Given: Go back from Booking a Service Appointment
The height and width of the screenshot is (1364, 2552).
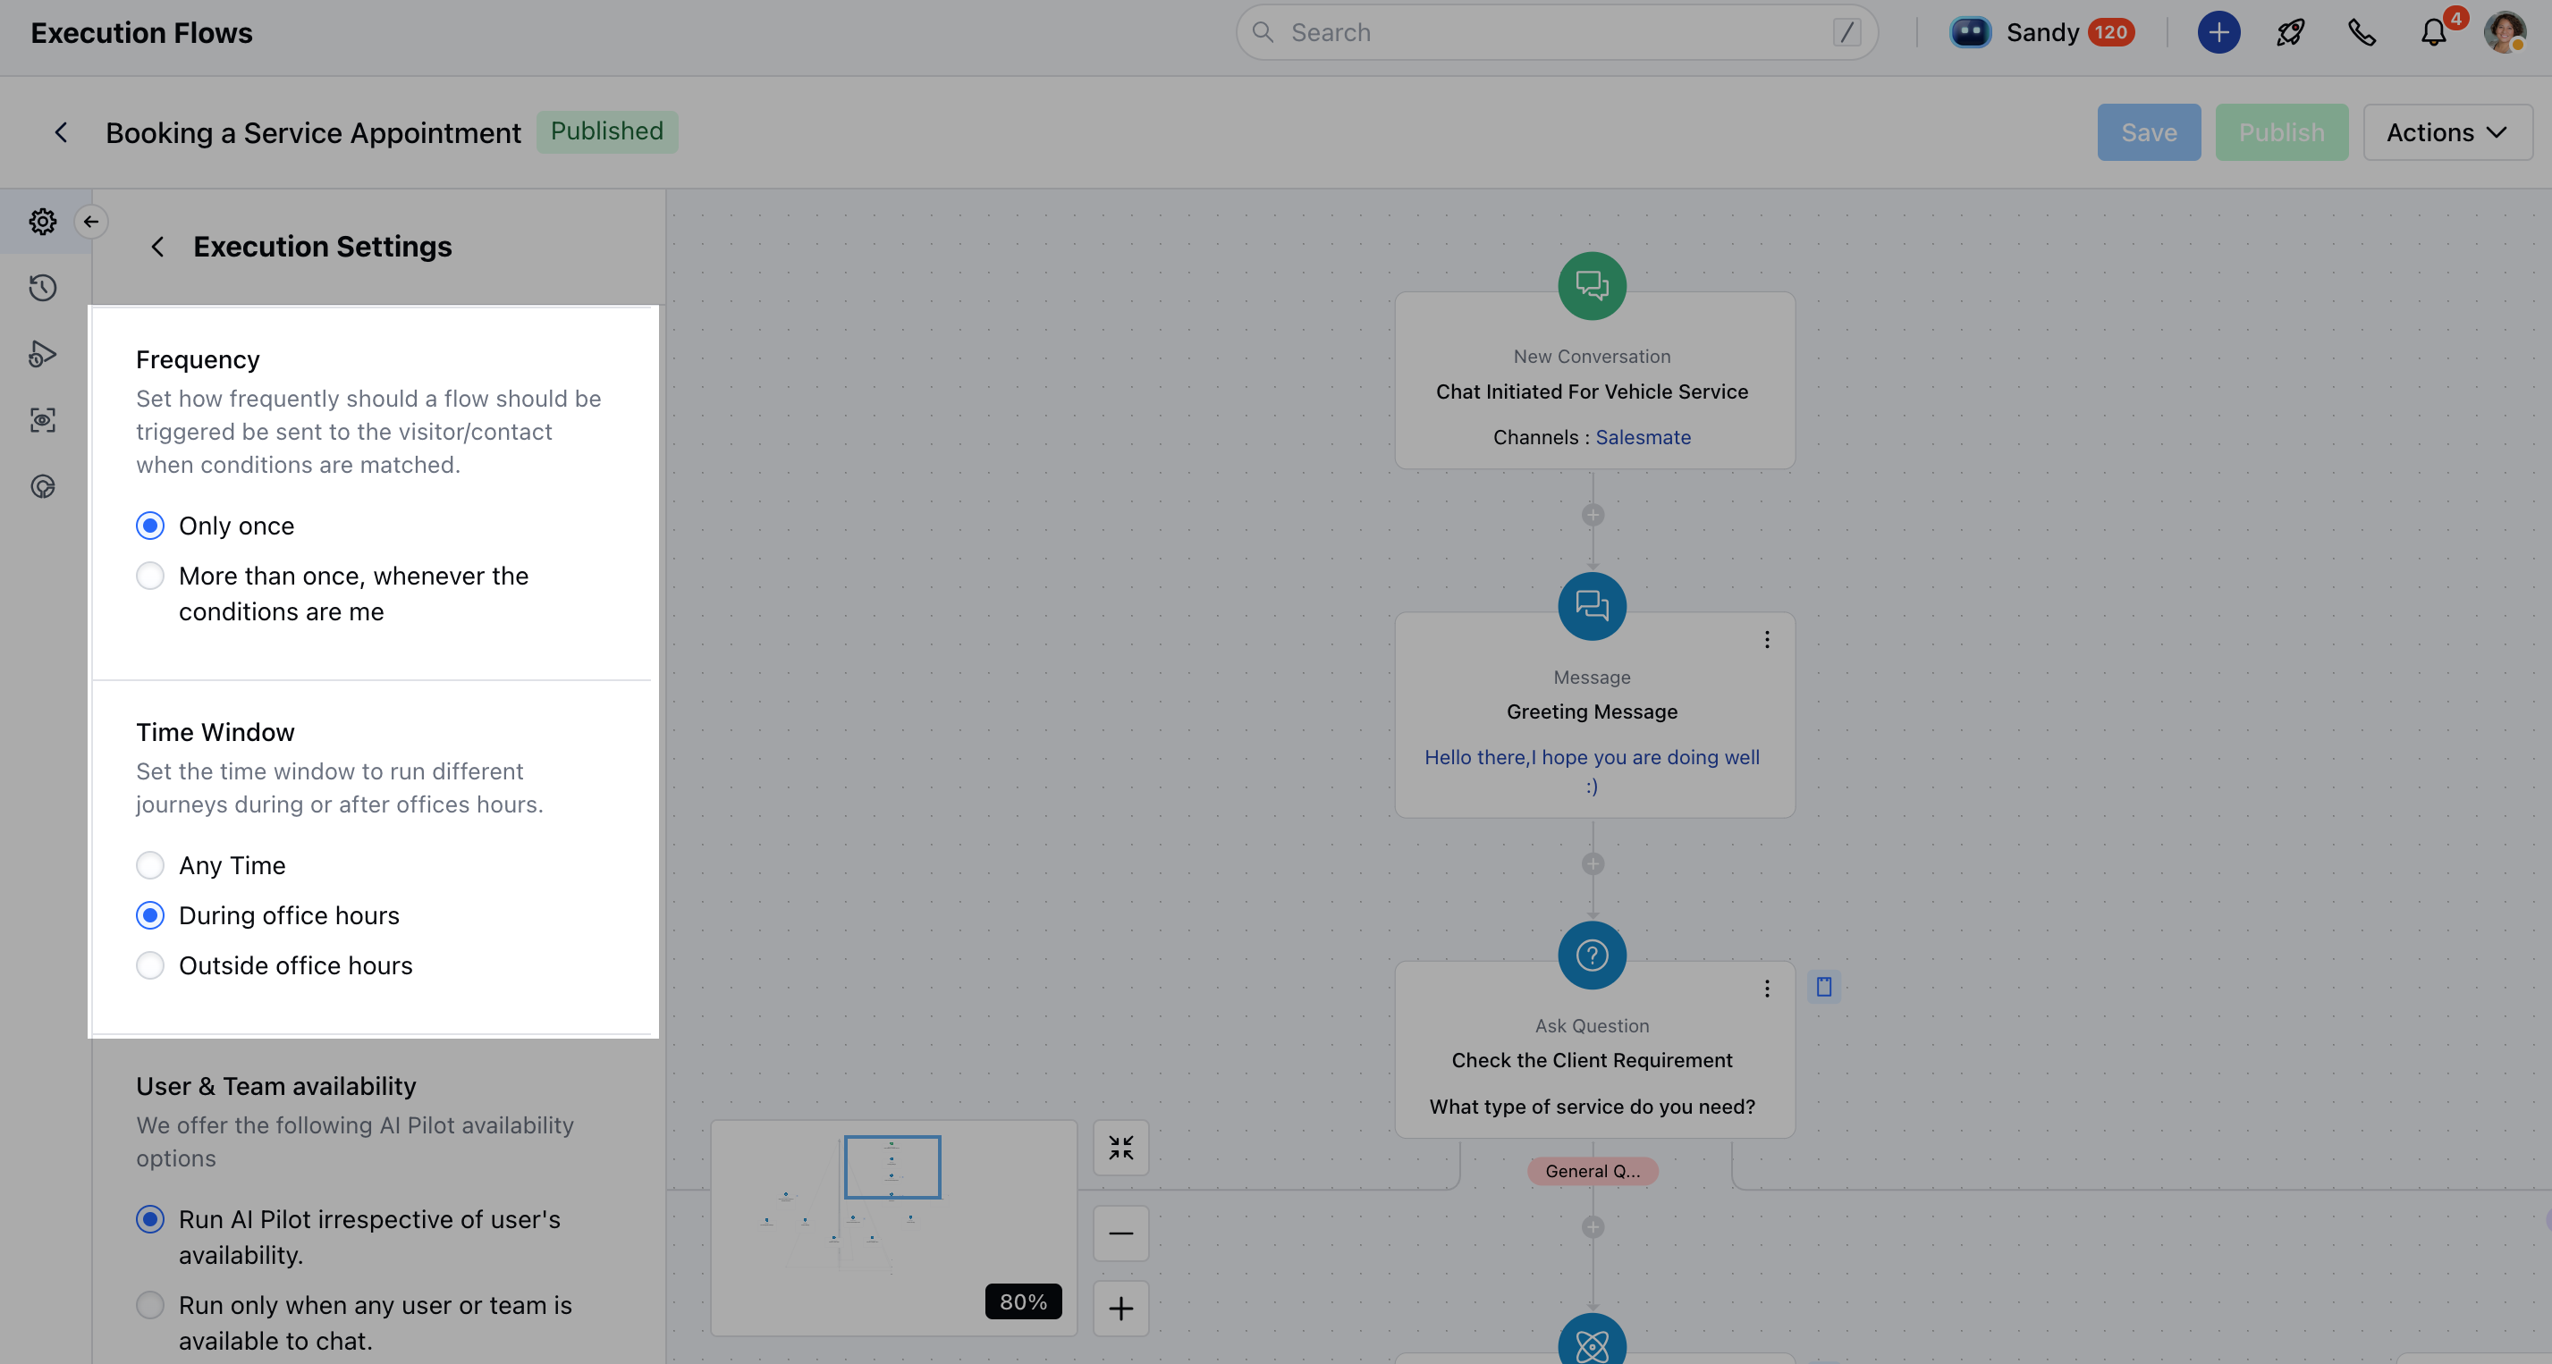Looking at the screenshot, I should 62,131.
